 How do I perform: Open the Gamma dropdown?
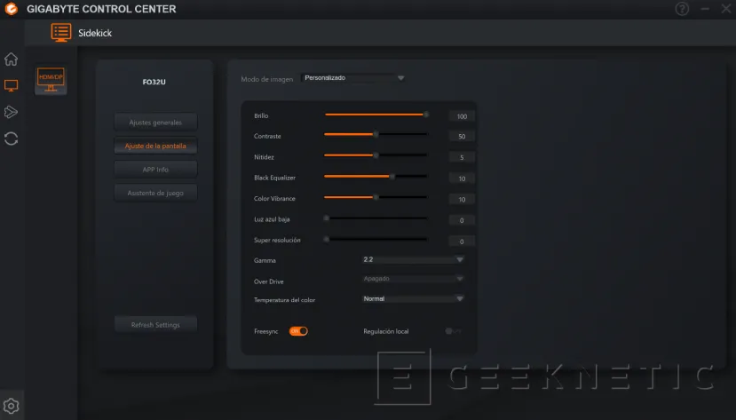click(x=413, y=259)
